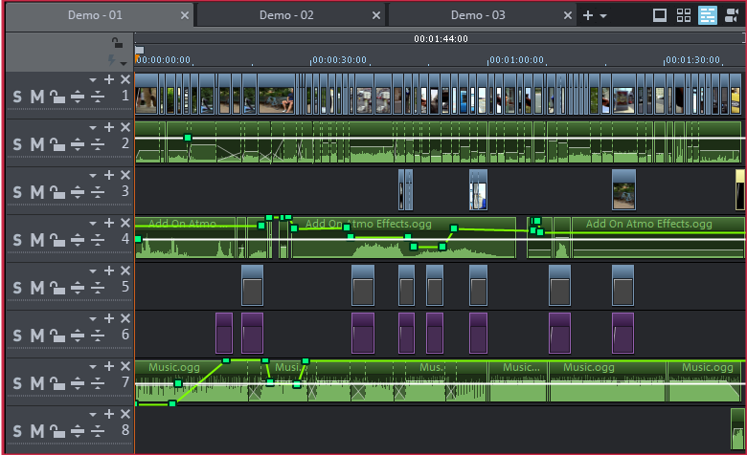Screen dimensions: 747x455
Task: Decrease track 3 height icon
Action: [98, 192]
